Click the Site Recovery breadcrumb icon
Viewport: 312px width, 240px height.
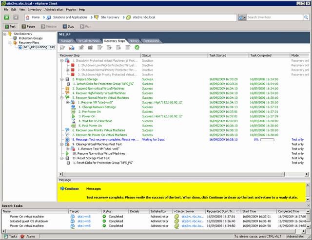97,18
